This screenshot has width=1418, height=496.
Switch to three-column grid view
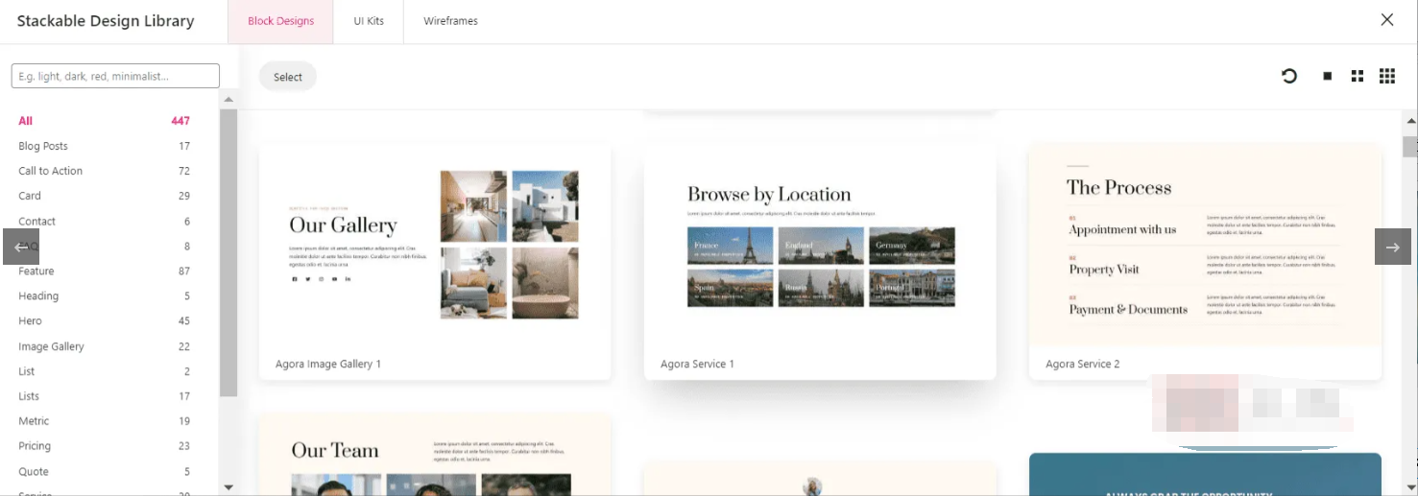click(x=1387, y=77)
